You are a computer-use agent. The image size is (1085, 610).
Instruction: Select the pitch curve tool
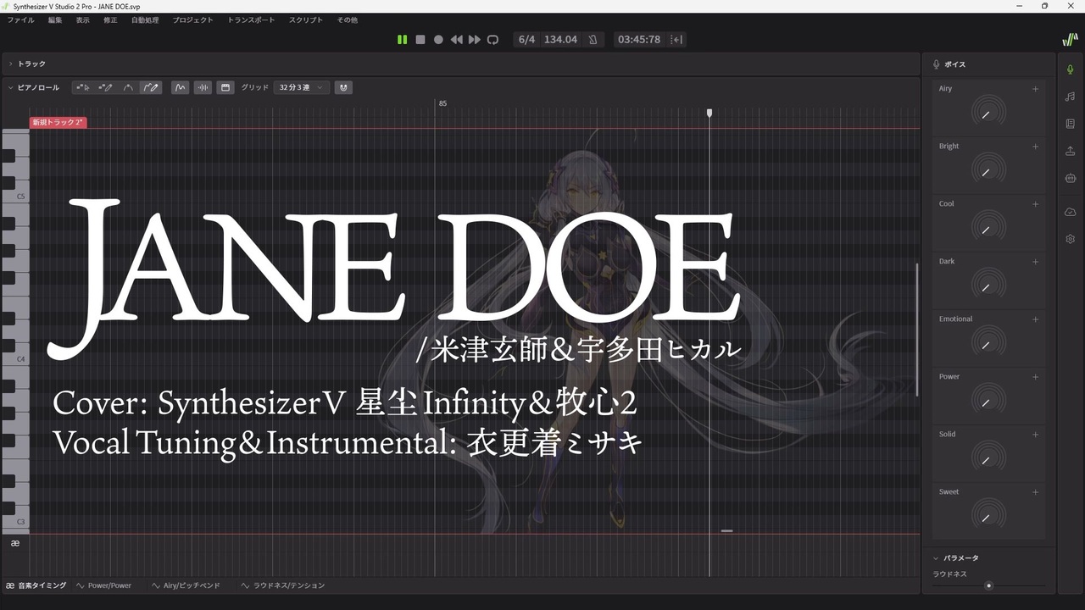128,87
